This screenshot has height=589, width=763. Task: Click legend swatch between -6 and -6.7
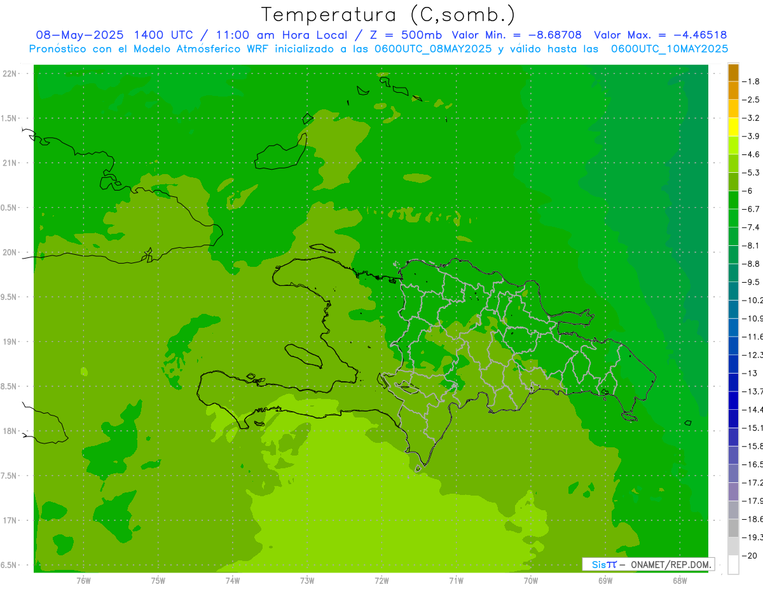733,200
